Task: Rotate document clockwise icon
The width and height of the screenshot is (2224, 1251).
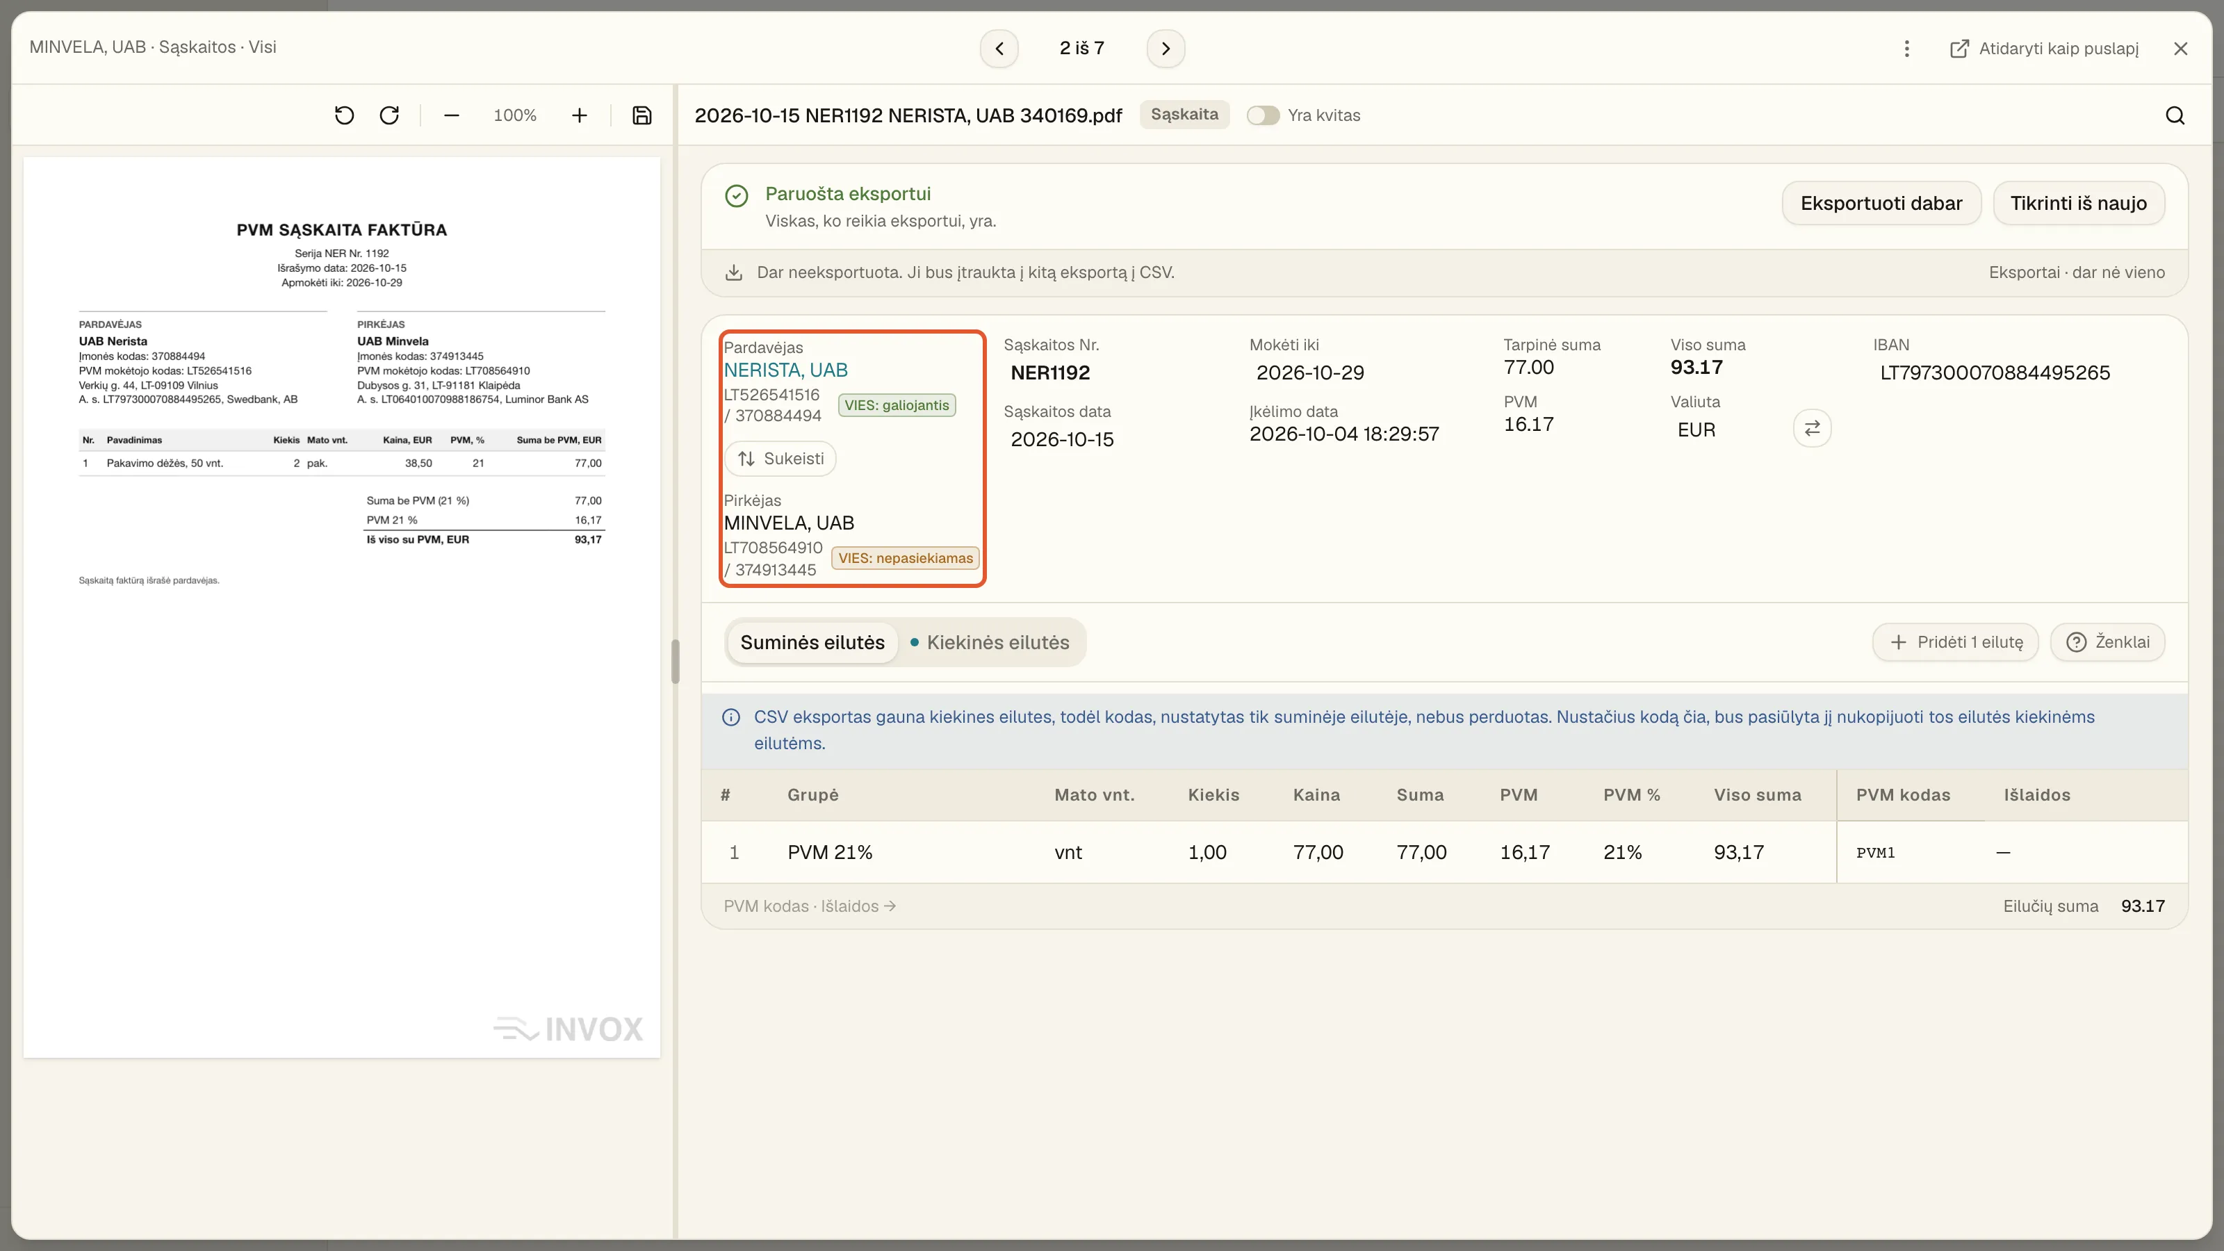Action: 389,115
